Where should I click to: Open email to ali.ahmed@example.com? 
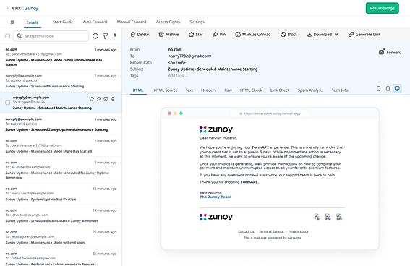coord(61,170)
